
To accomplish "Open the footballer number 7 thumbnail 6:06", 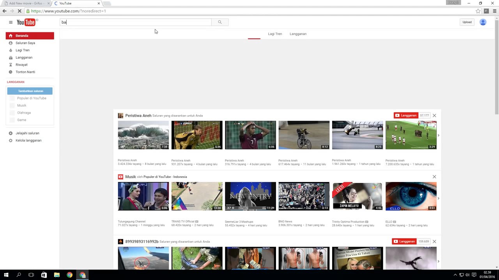I will click(250, 135).
